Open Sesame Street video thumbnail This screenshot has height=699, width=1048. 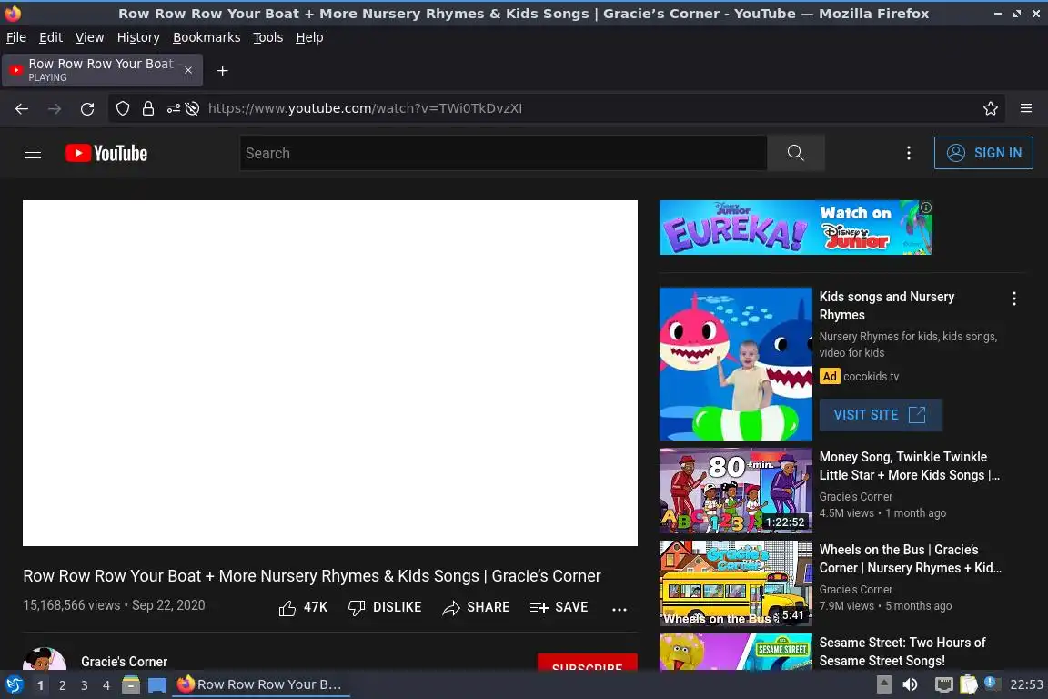click(x=735, y=653)
